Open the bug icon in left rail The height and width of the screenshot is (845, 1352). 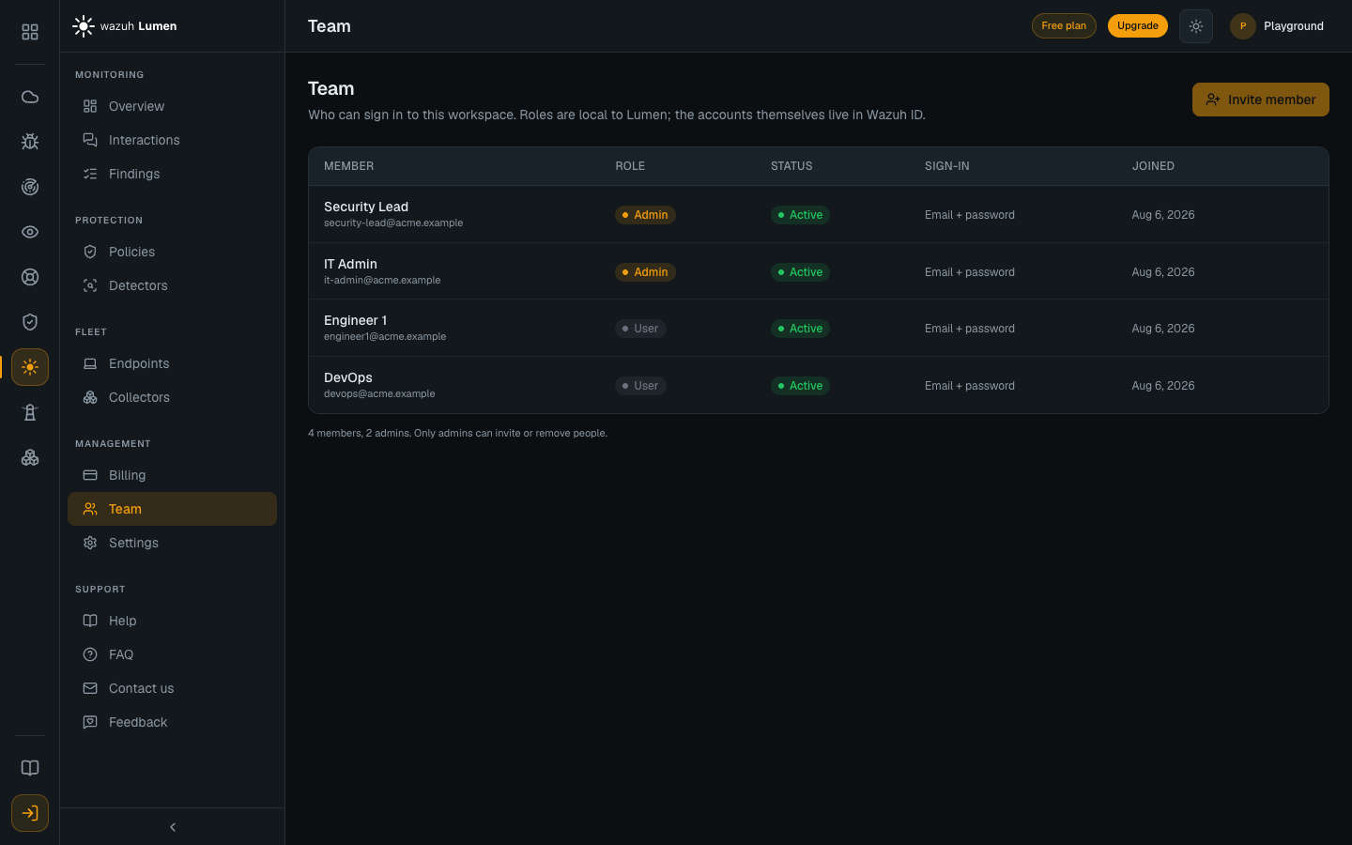point(30,142)
